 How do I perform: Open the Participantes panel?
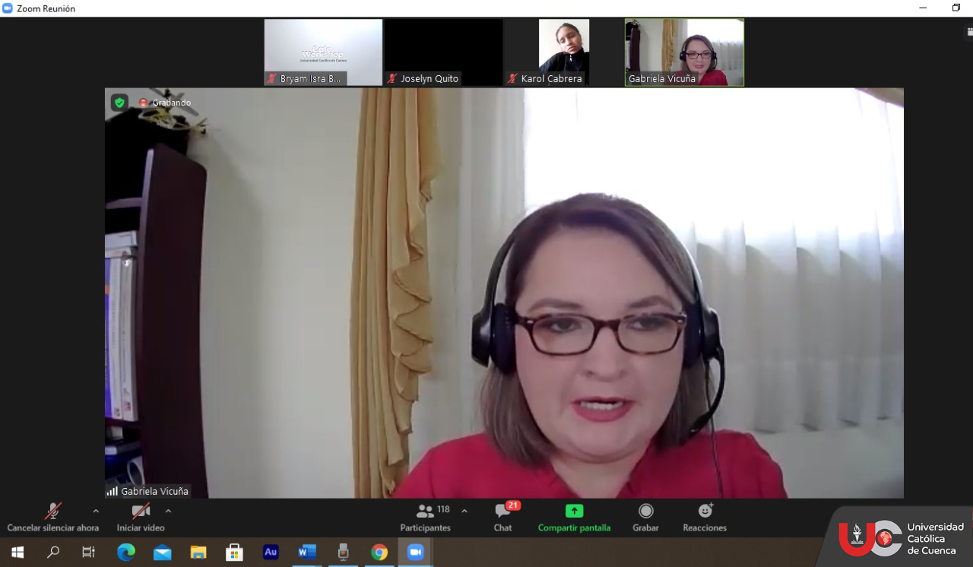coord(426,518)
